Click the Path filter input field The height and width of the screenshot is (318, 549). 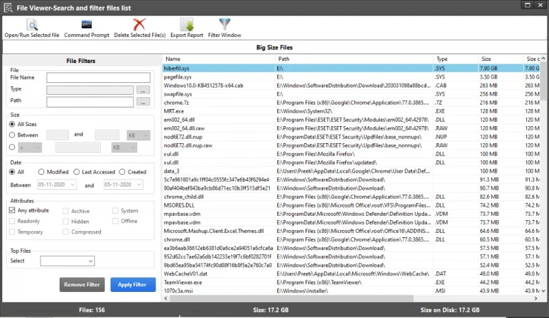pos(90,102)
